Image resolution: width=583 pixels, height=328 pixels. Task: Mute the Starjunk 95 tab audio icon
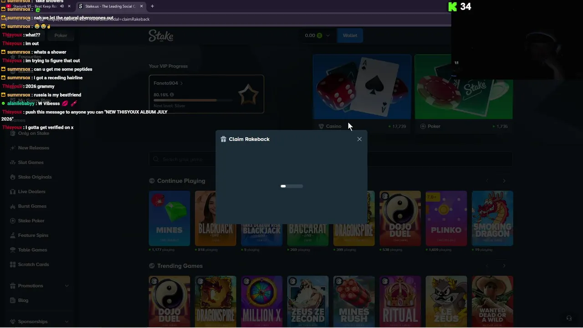tap(62, 6)
